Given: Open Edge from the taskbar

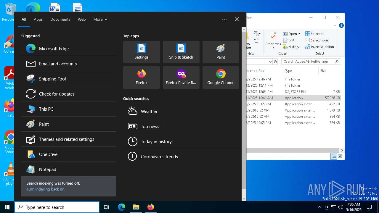Looking at the screenshot, I should coord(122,207).
